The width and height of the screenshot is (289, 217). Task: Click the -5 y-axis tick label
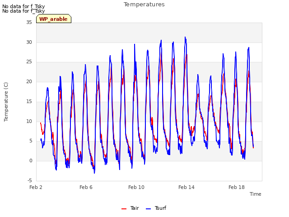pos(30,180)
